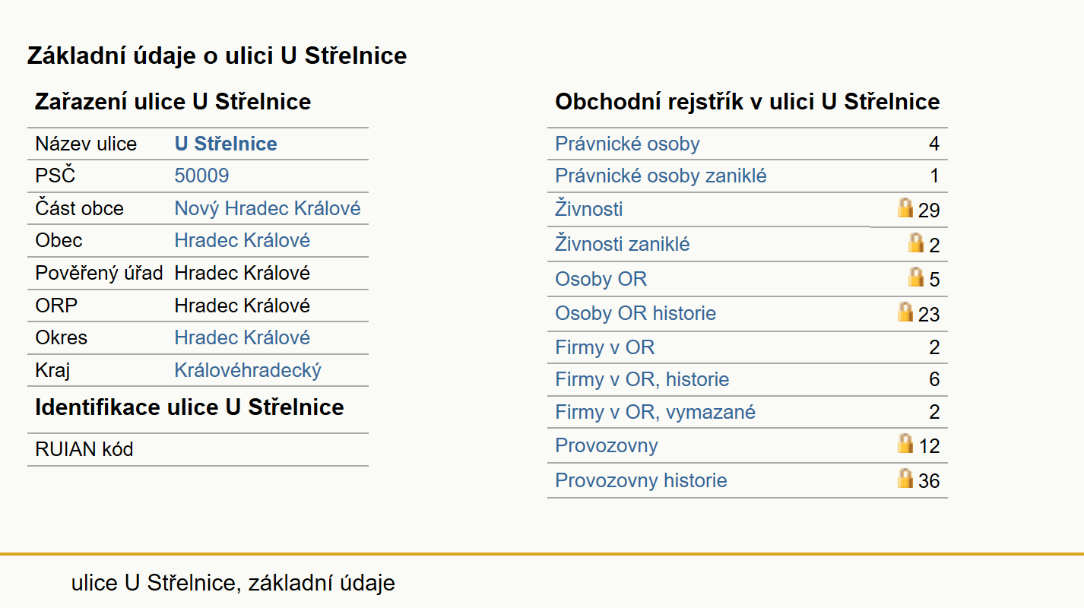The image size is (1084, 608).
Task: Click the lock icon next to Živnosti zaniklé
Action: (x=916, y=242)
